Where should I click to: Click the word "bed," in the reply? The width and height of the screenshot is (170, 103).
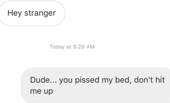[x=123, y=80]
